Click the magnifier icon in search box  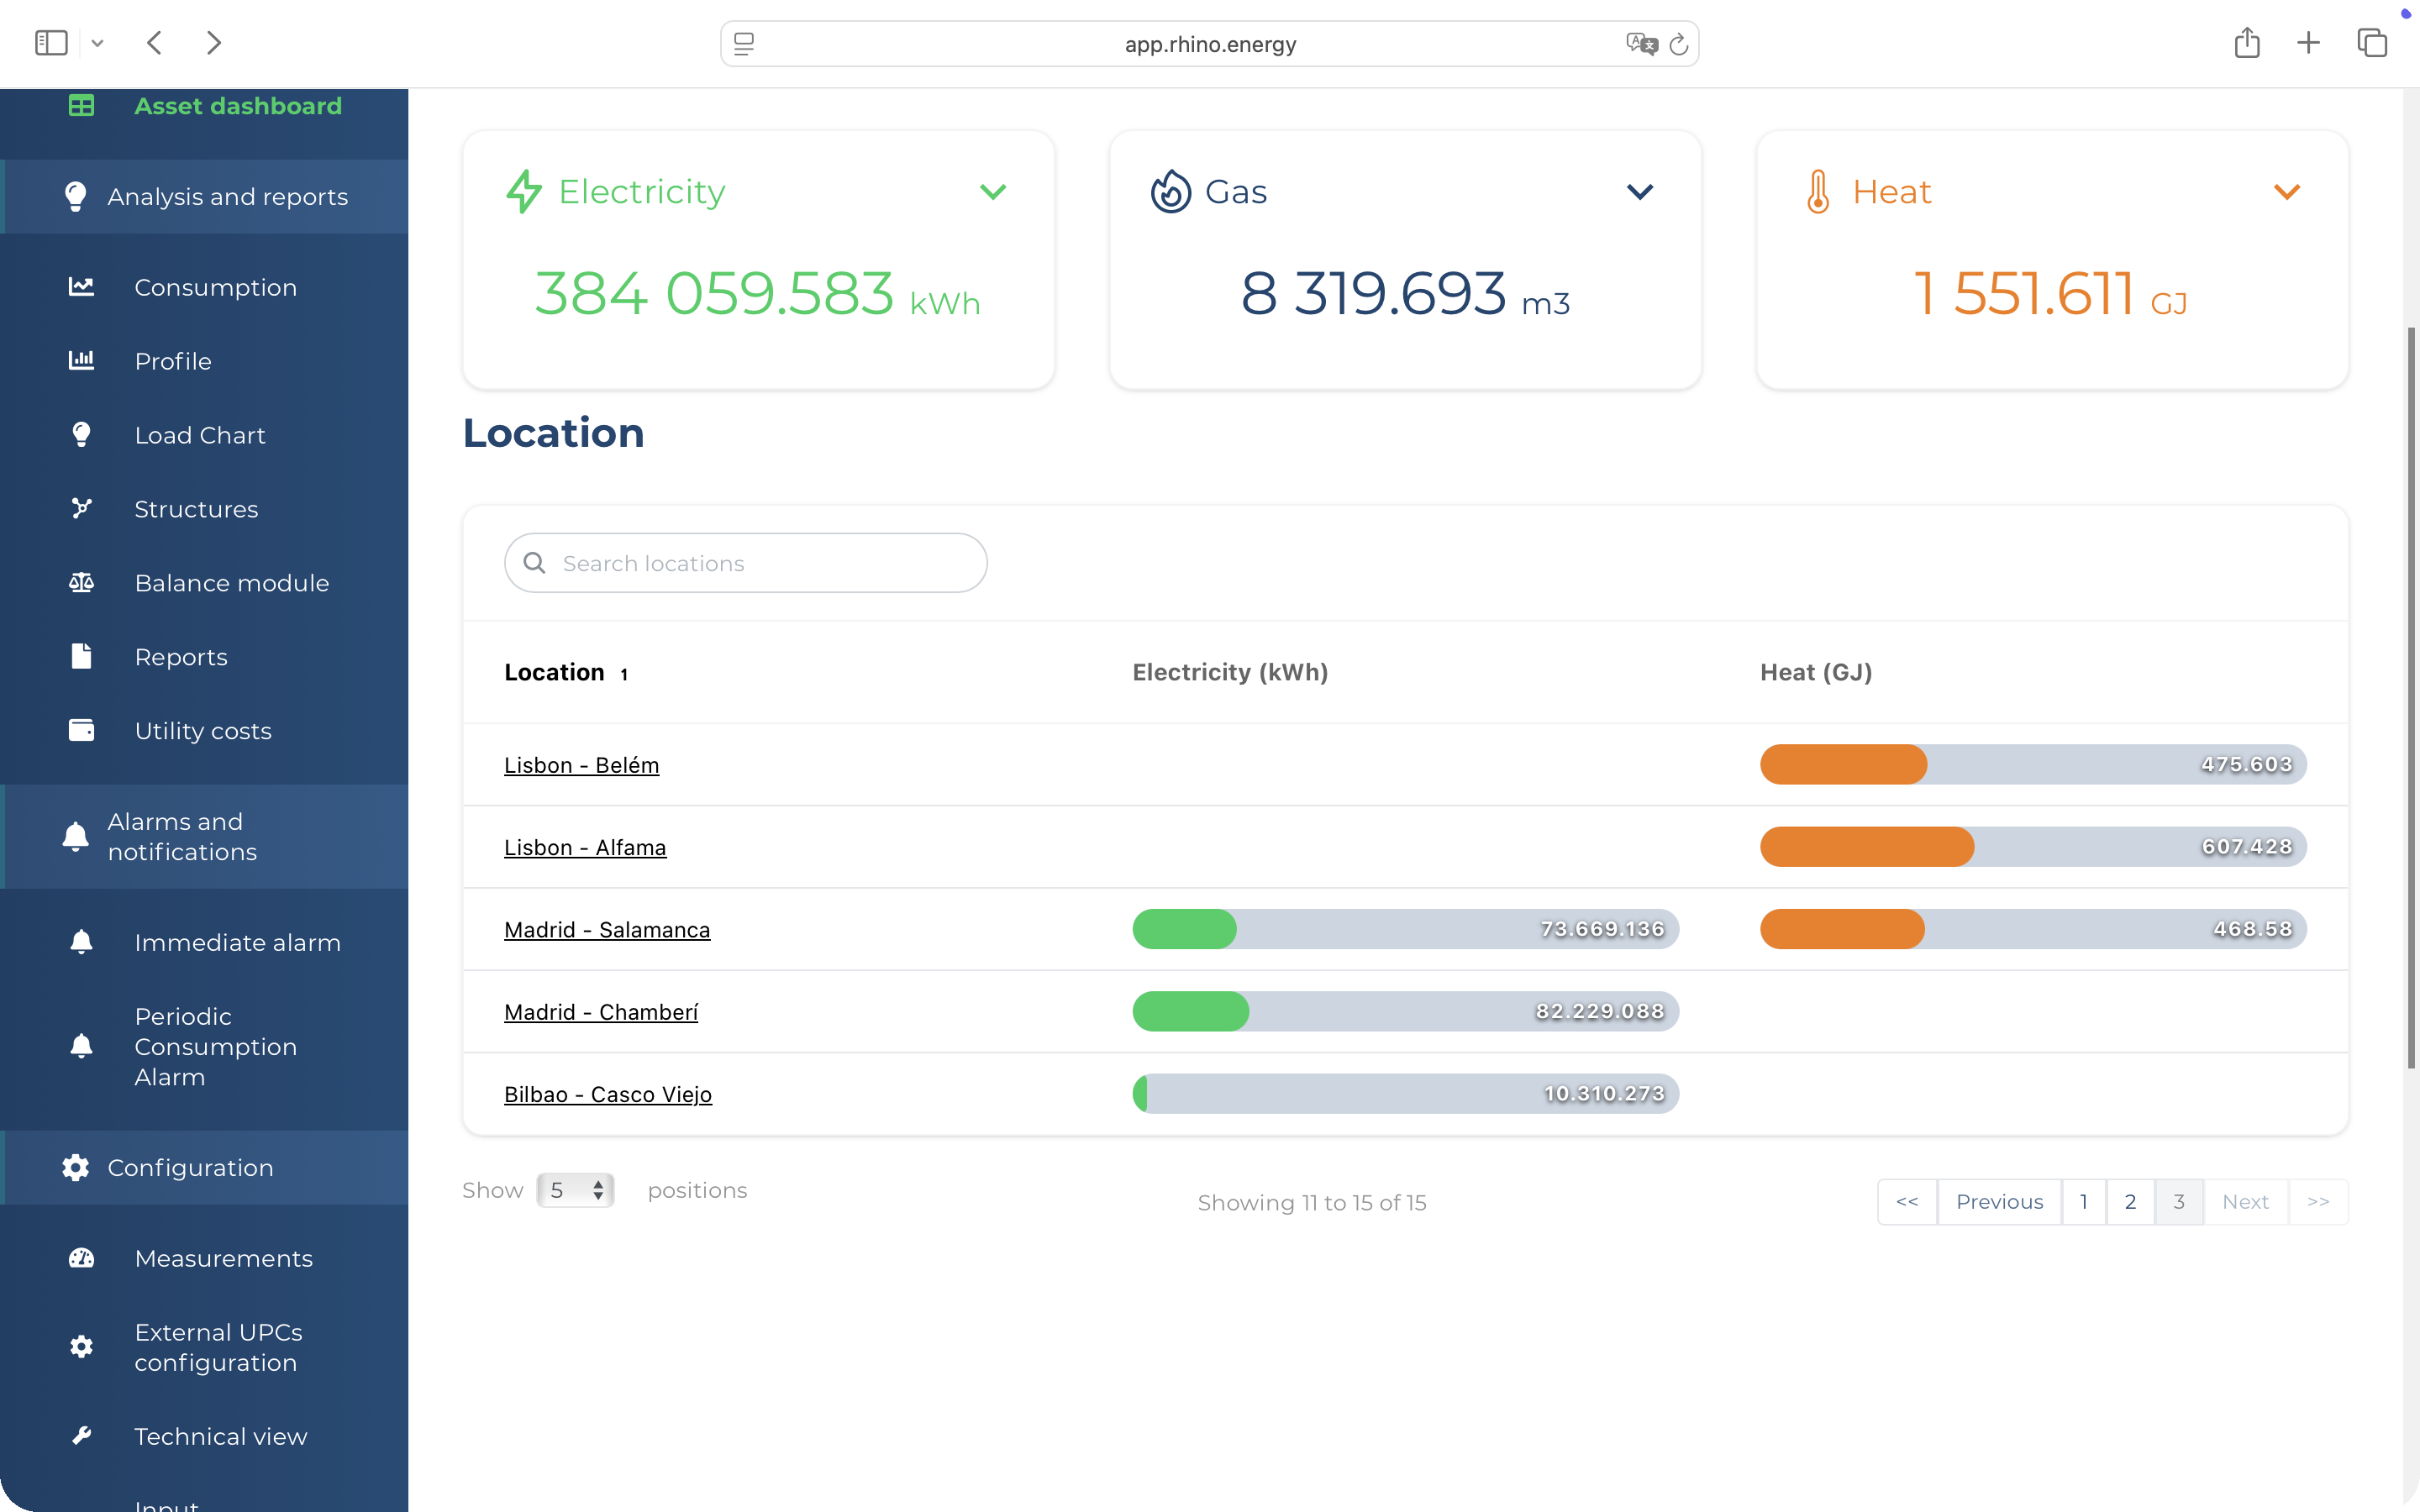pos(534,563)
